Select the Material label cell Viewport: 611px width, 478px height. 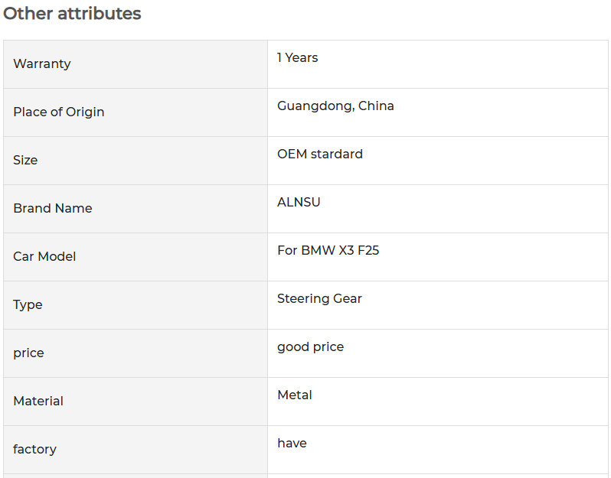coord(136,402)
